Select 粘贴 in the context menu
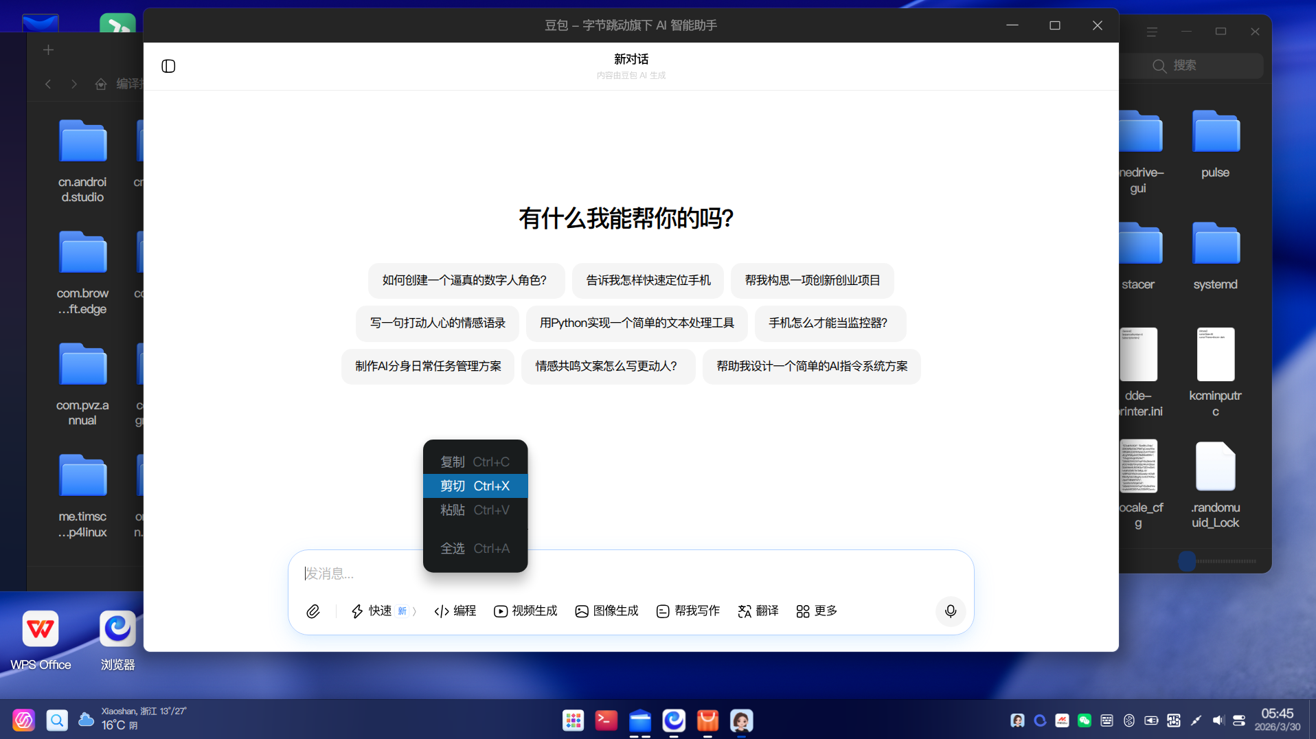This screenshot has height=739, width=1316. click(475, 510)
